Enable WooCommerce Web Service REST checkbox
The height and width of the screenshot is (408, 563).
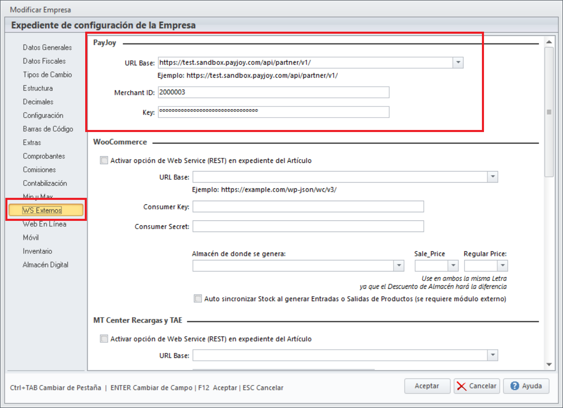click(104, 160)
